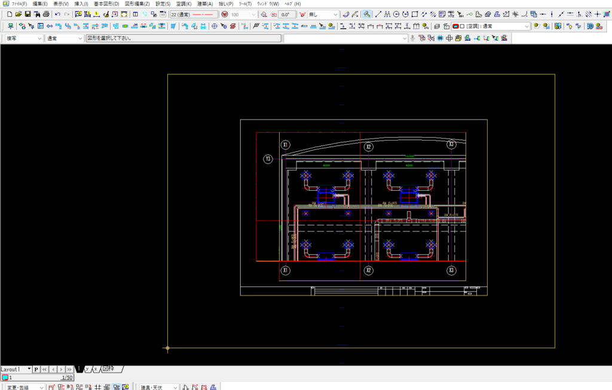Click the angle input field showing 0.0°
This screenshot has height=390, width=612.
point(287,14)
